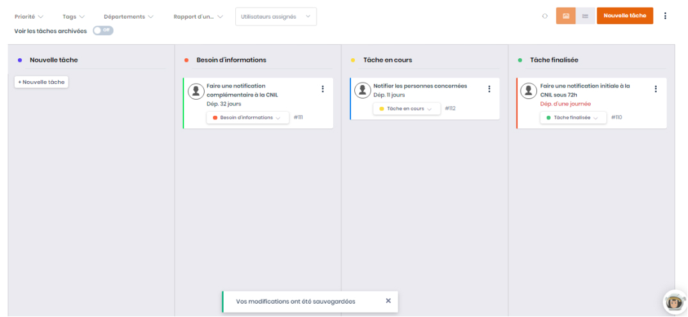Change status dropdown 'Tâche finalisée' on card #110

point(572,118)
